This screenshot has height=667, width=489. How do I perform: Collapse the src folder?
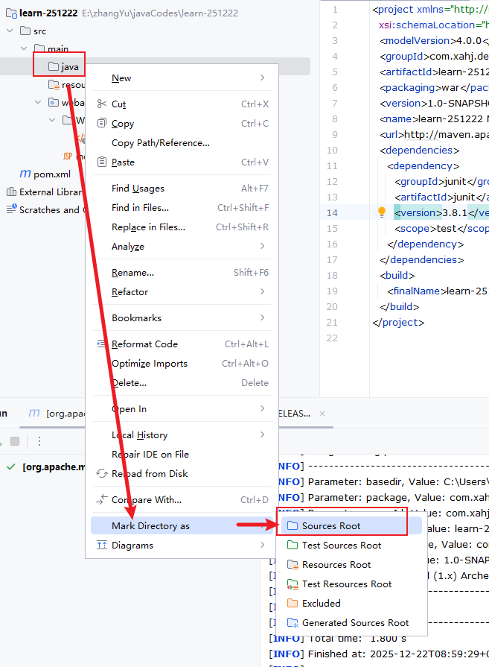[x=10, y=31]
